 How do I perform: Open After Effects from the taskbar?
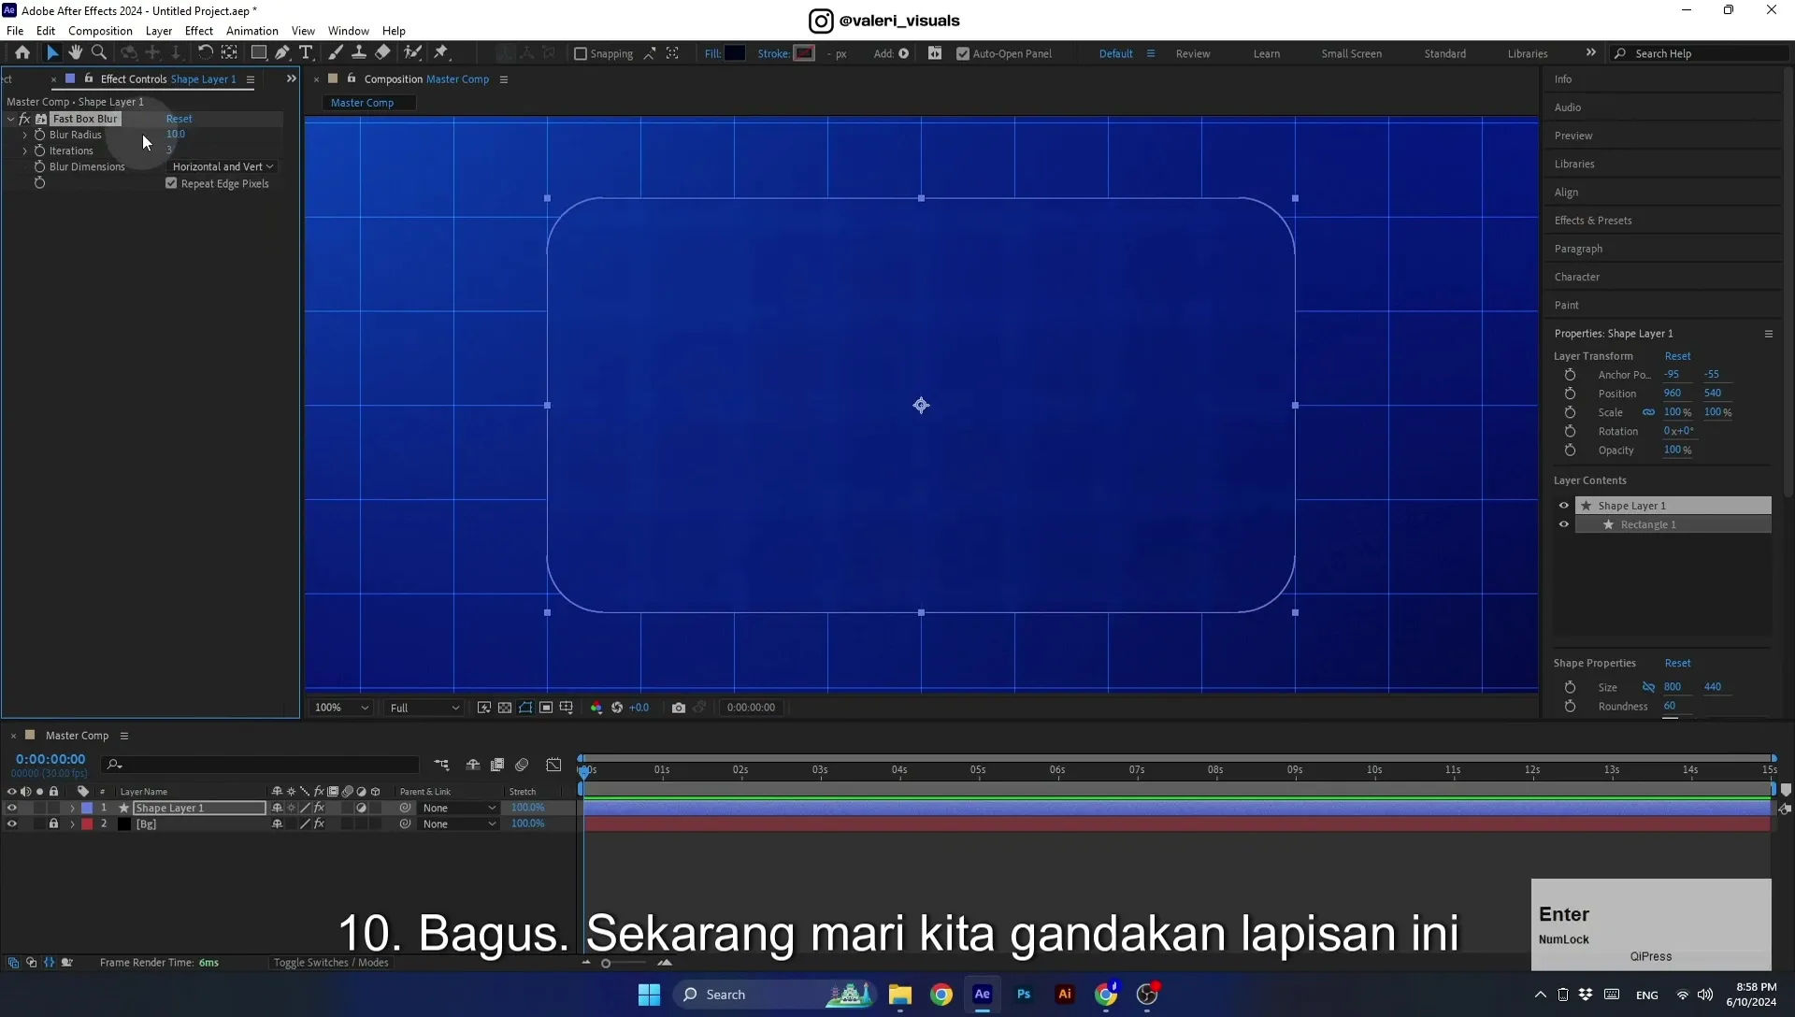tap(982, 995)
